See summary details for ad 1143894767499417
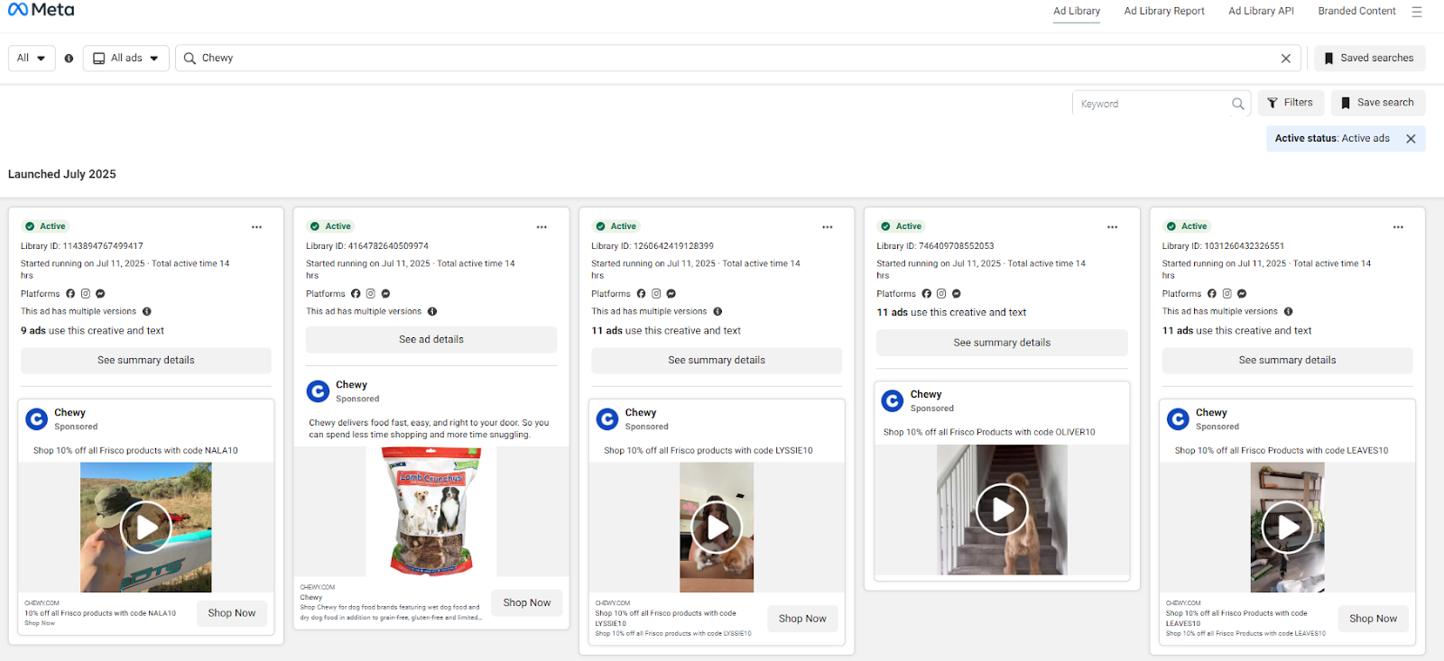This screenshot has height=661, width=1444. [146, 361]
